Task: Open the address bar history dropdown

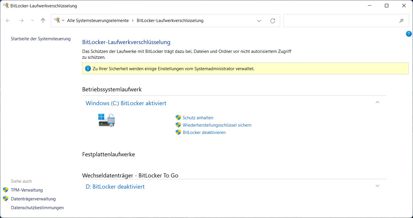Action: 259,21
